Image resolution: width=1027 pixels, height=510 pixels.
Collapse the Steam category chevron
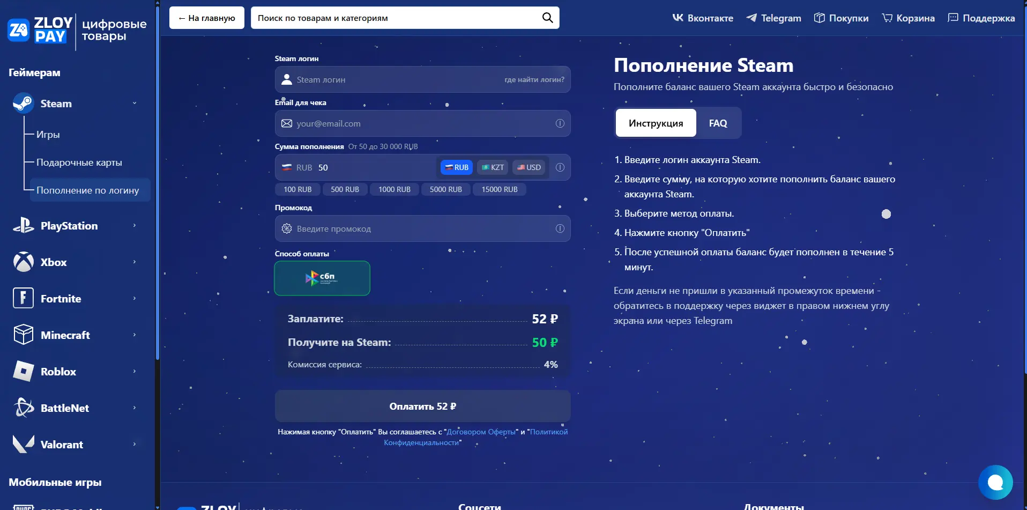pos(135,103)
